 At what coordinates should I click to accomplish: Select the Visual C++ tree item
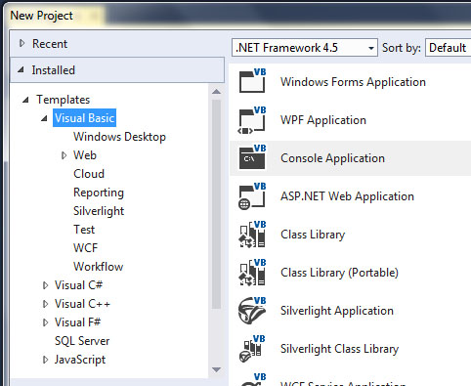click(82, 304)
